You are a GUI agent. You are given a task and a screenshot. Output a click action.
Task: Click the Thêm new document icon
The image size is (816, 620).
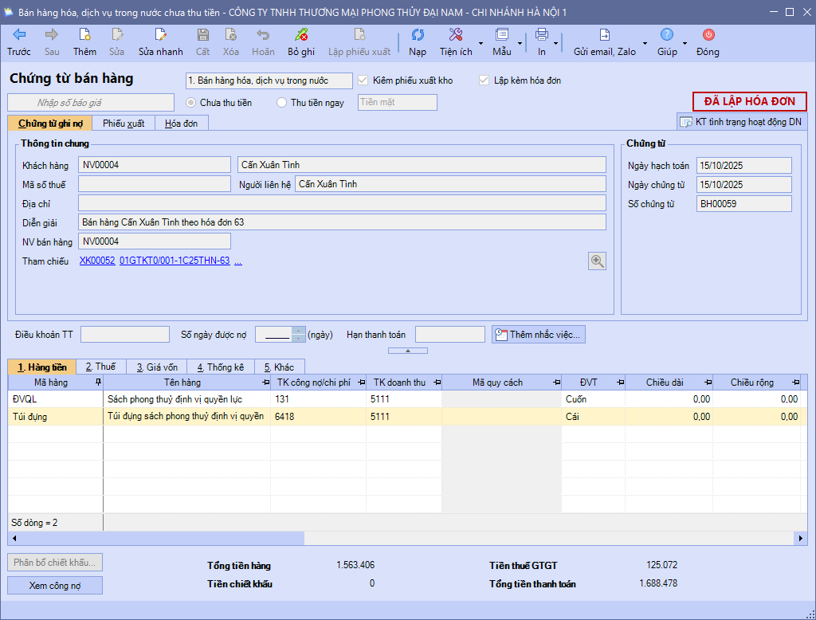(x=84, y=35)
